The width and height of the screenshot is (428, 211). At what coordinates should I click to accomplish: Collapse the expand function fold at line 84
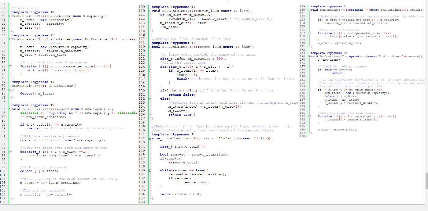(x=10, y=109)
